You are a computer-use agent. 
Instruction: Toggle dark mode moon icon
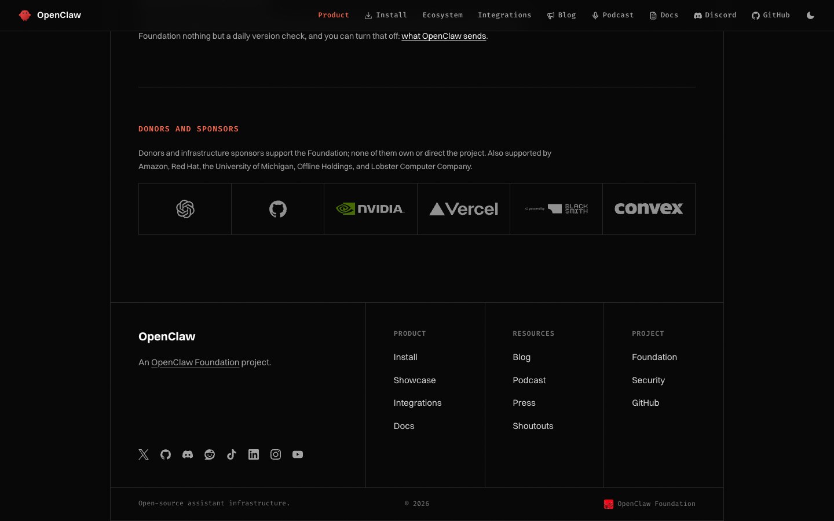810,16
